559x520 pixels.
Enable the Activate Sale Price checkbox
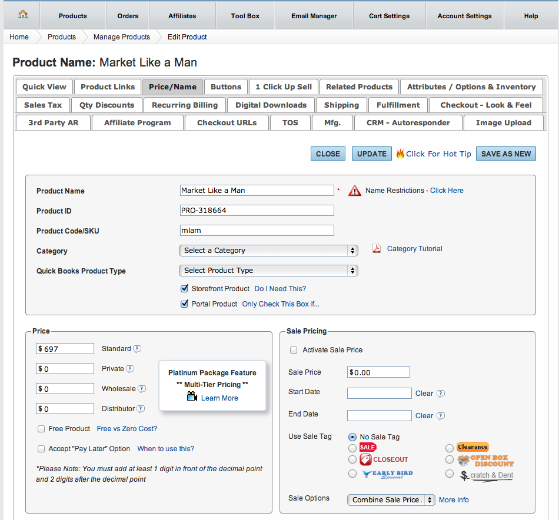(294, 350)
